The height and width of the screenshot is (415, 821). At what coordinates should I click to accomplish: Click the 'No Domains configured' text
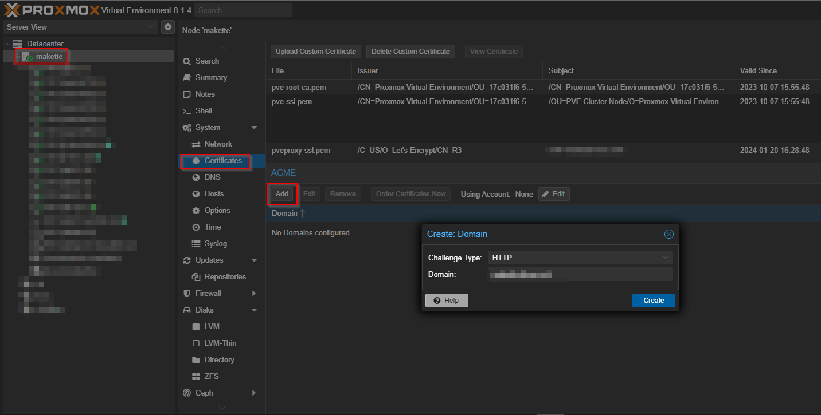(x=311, y=233)
